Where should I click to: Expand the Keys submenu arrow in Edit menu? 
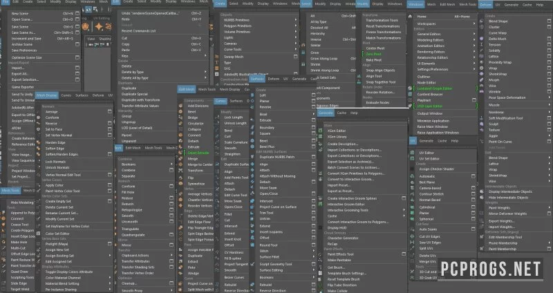(205, 56)
